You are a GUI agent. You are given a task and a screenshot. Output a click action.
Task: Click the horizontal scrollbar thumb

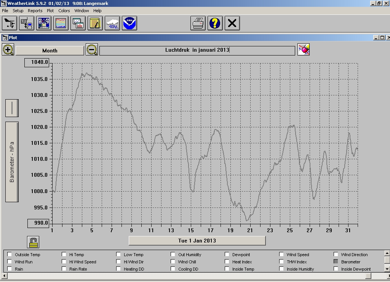368,276
